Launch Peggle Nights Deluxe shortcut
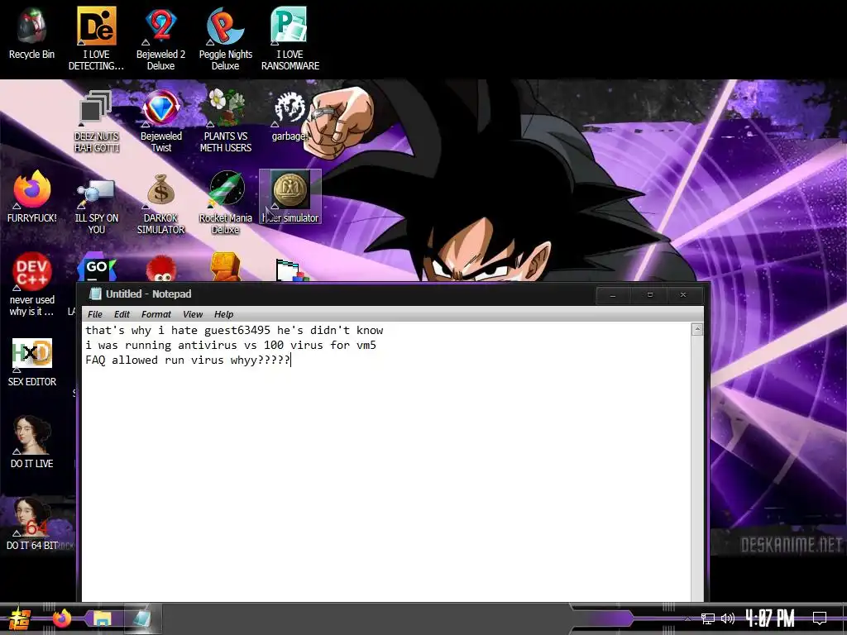 (x=226, y=39)
